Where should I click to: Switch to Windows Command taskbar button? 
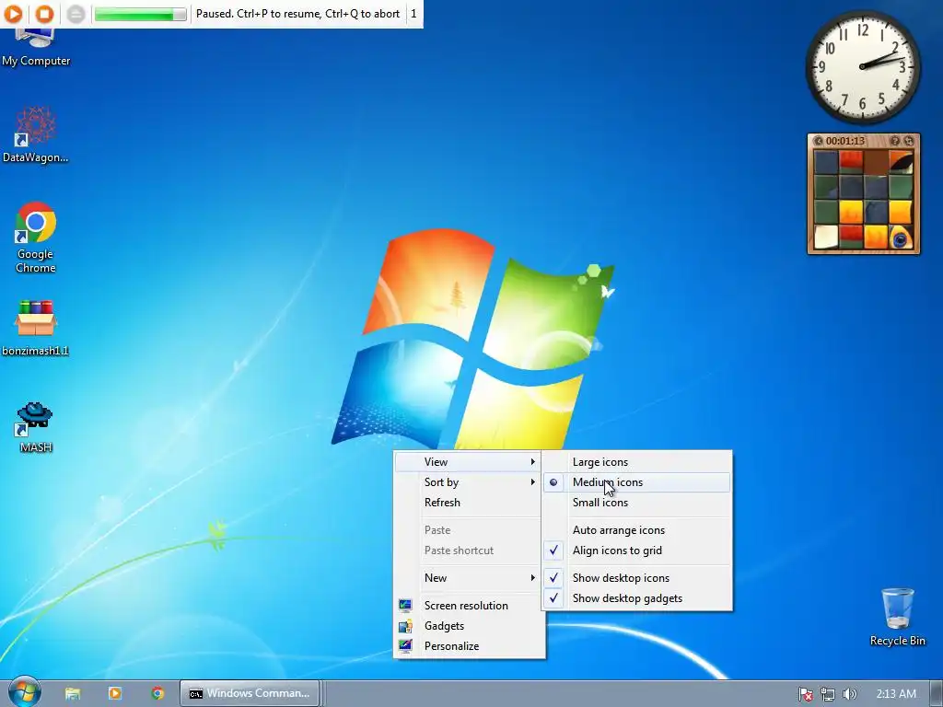[249, 693]
